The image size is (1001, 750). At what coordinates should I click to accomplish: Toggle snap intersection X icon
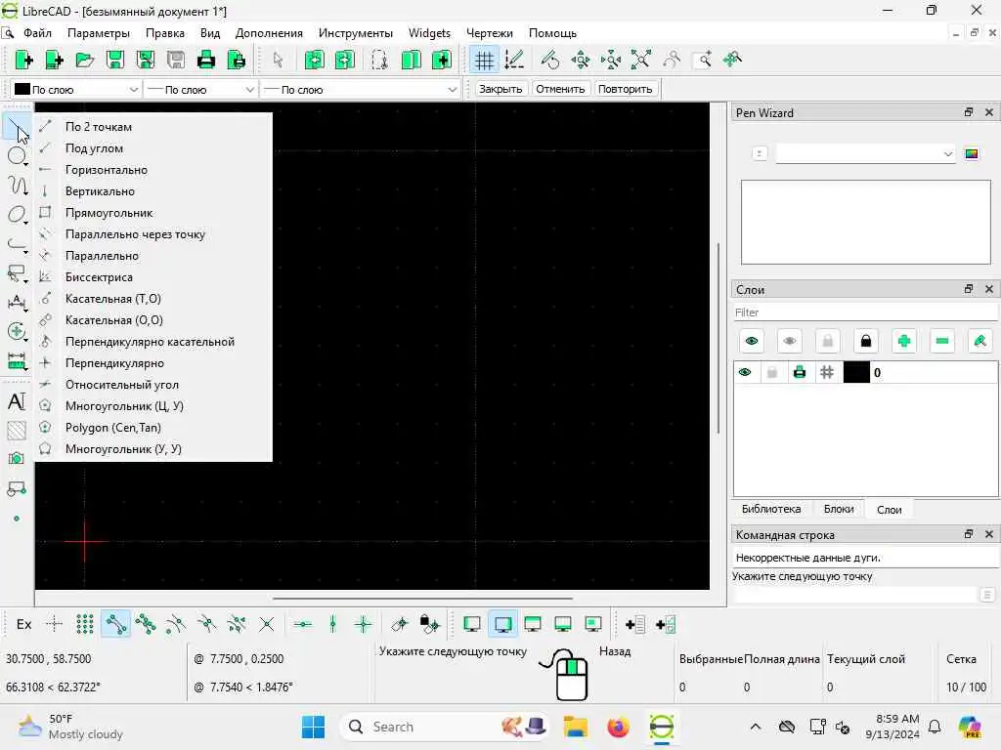pos(267,624)
